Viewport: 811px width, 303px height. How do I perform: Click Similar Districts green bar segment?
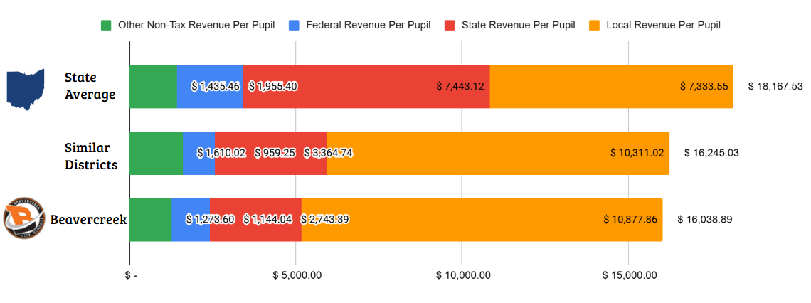157,153
